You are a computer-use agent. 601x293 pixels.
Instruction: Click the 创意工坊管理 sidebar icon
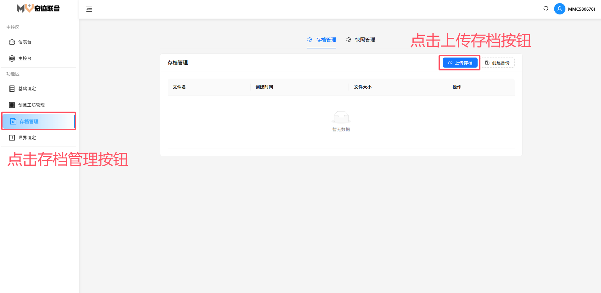click(x=12, y=105)
